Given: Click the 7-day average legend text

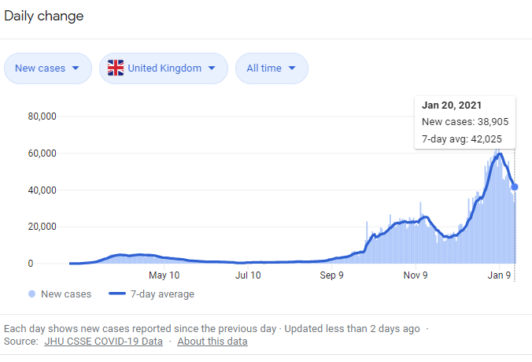Looking at the screenshot, I should (x=163, y=294).
